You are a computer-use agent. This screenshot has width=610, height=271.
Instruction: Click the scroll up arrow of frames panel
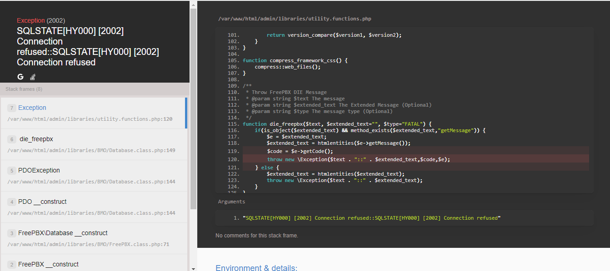[193, 4]
